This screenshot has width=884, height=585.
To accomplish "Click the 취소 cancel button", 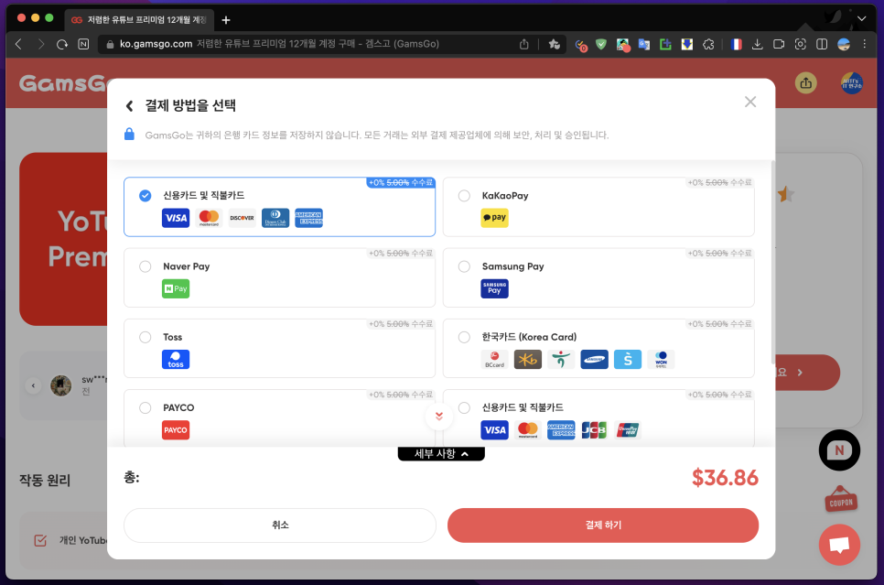I will click(x=280, y=525).
